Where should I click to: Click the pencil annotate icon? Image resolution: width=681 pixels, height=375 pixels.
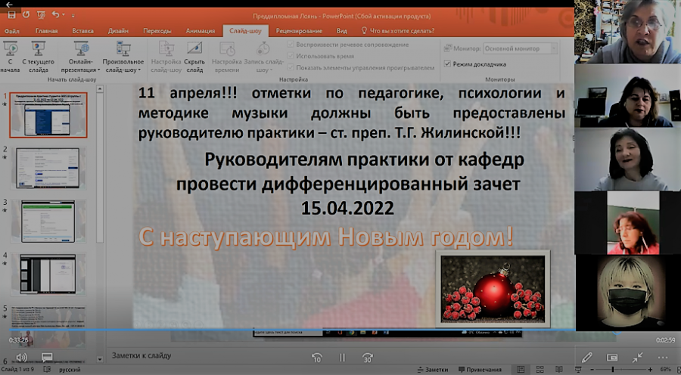586,357
